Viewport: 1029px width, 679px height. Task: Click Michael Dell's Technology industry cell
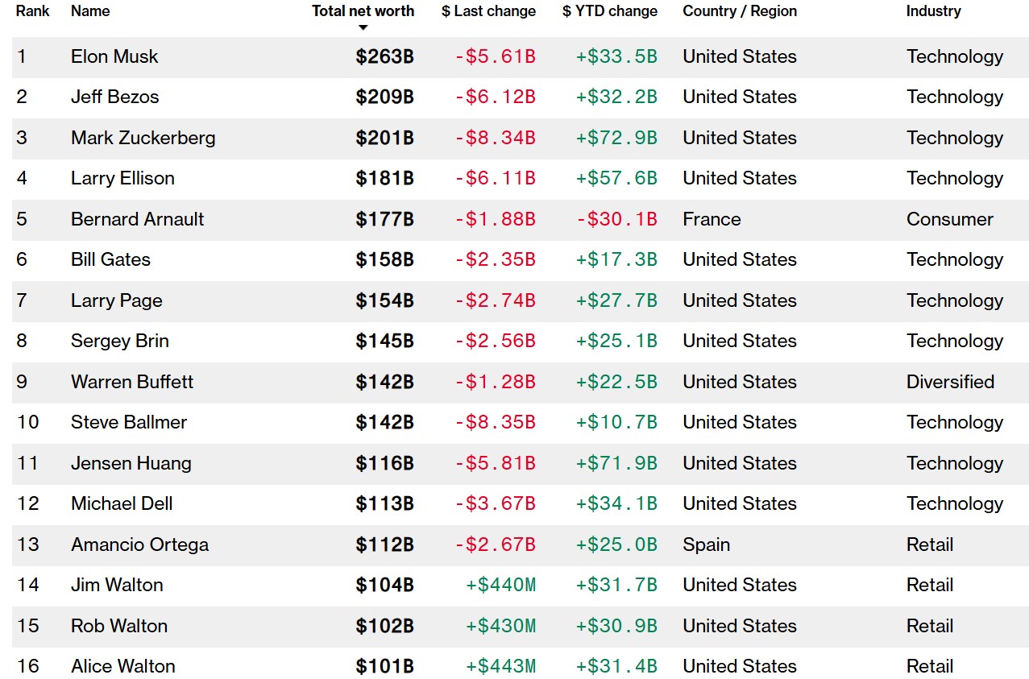tap(954, 503)
